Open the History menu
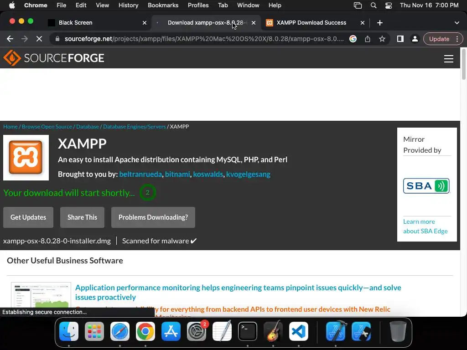467x350 pixels. click(x=128, y=5)
